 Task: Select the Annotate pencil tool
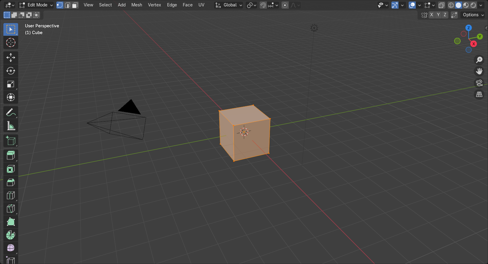[11, 113]
